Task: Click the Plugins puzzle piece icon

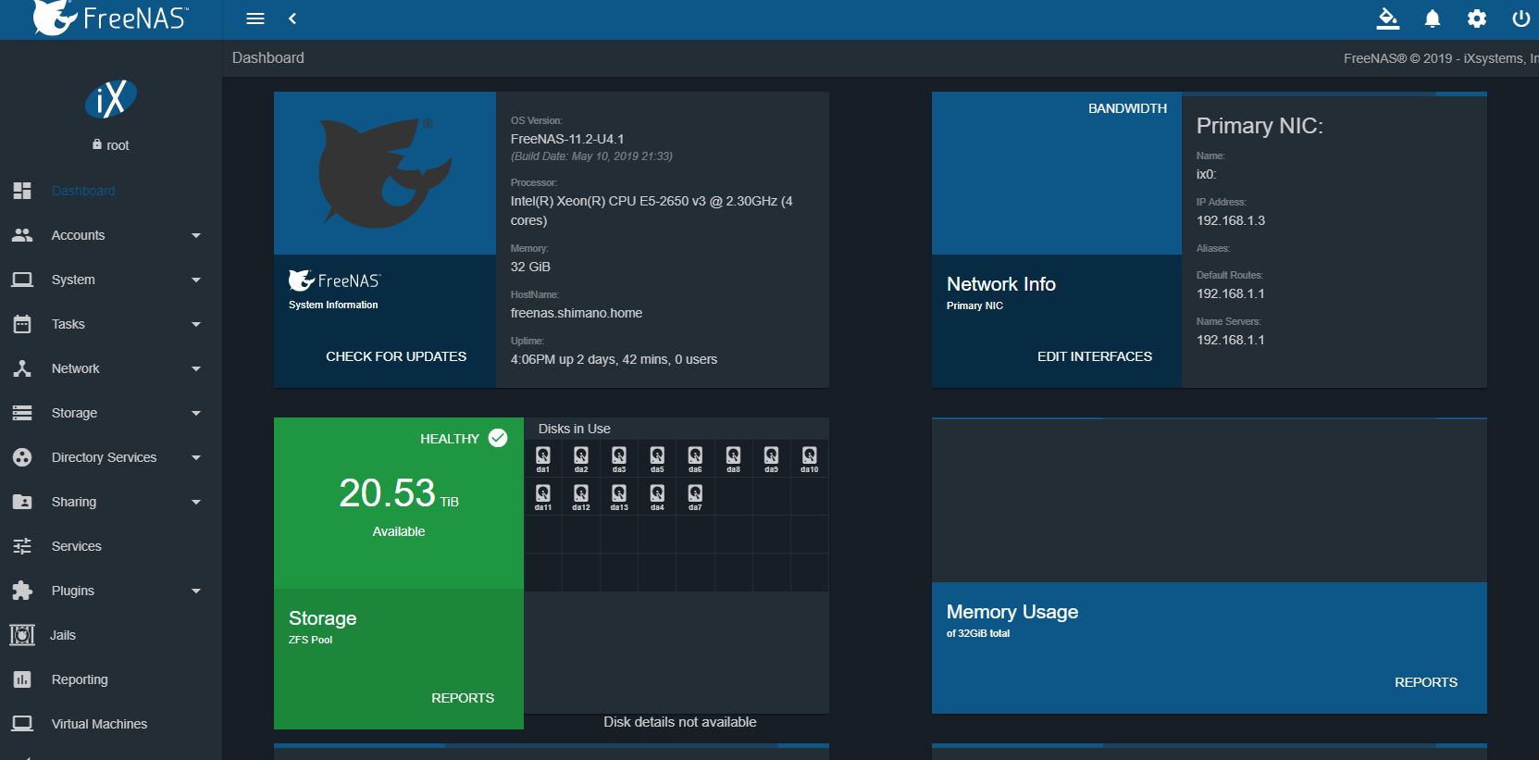Action: pyautogui.click(x=22, y=591)
